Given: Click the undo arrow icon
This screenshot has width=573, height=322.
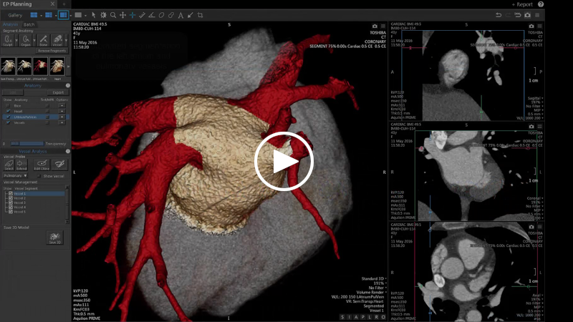Looking at the screenshot, I should click(499, 15).
